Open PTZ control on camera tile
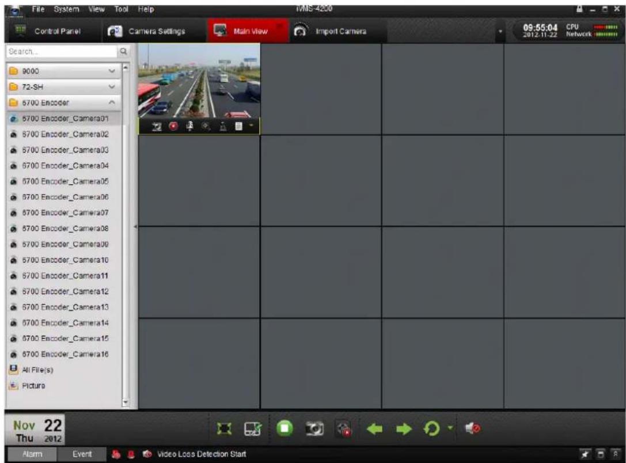Screen dimensions: 626x463 coord(190,127)
